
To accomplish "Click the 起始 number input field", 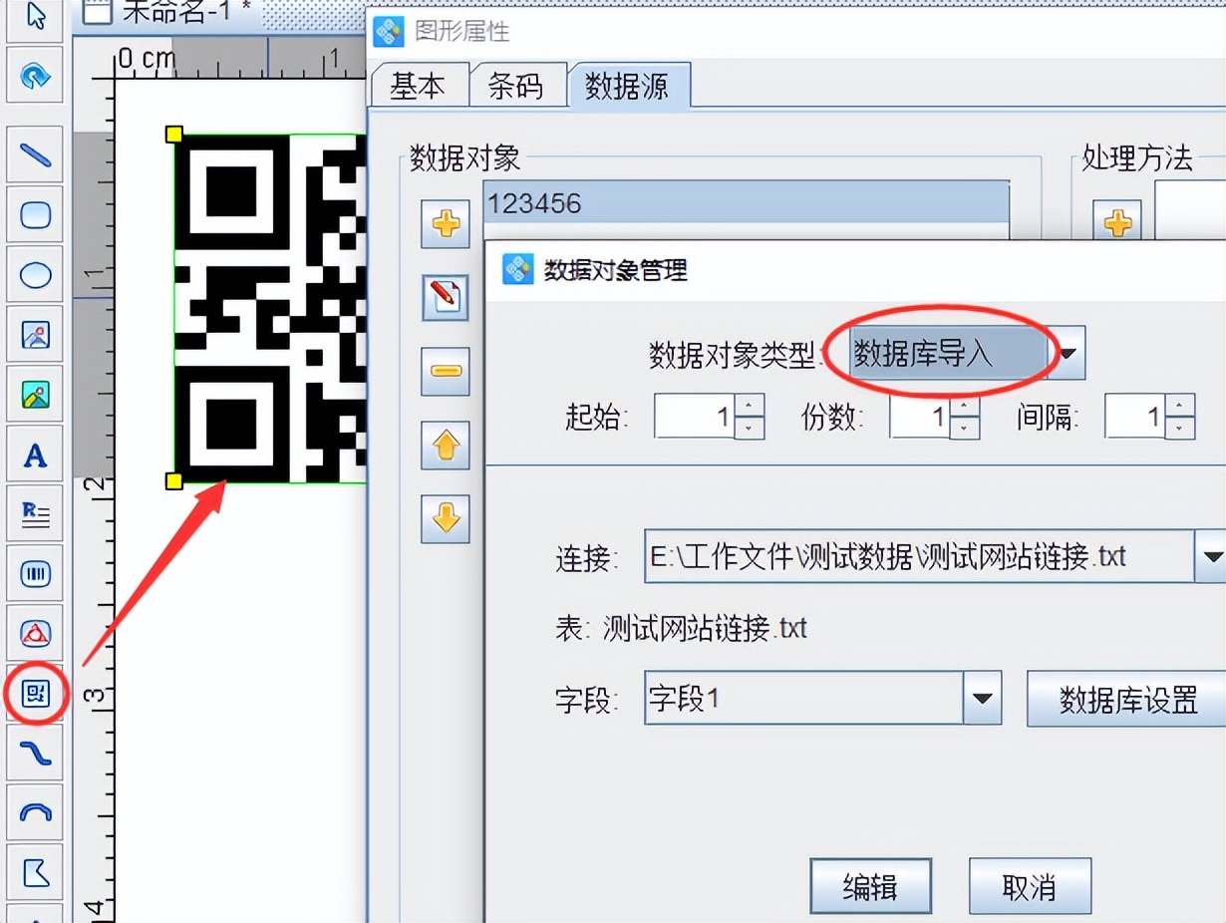I will point(696,417).
